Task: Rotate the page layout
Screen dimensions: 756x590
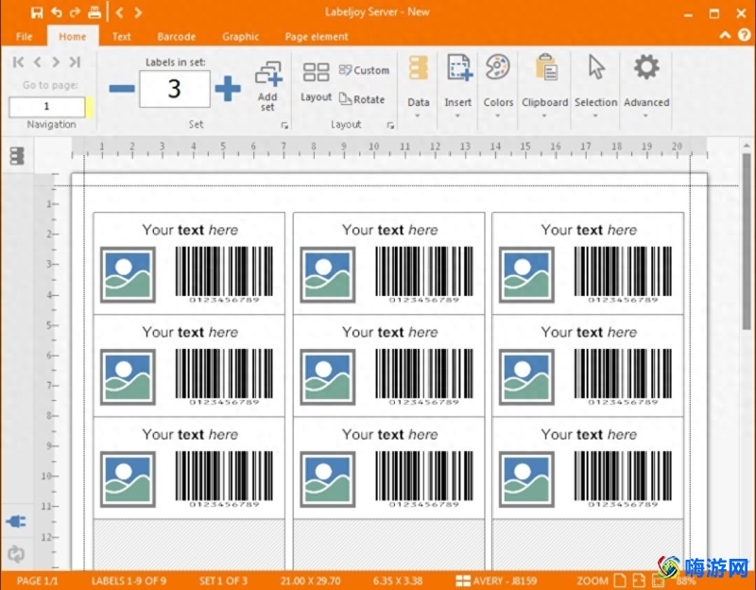Action: coord(362,99)
